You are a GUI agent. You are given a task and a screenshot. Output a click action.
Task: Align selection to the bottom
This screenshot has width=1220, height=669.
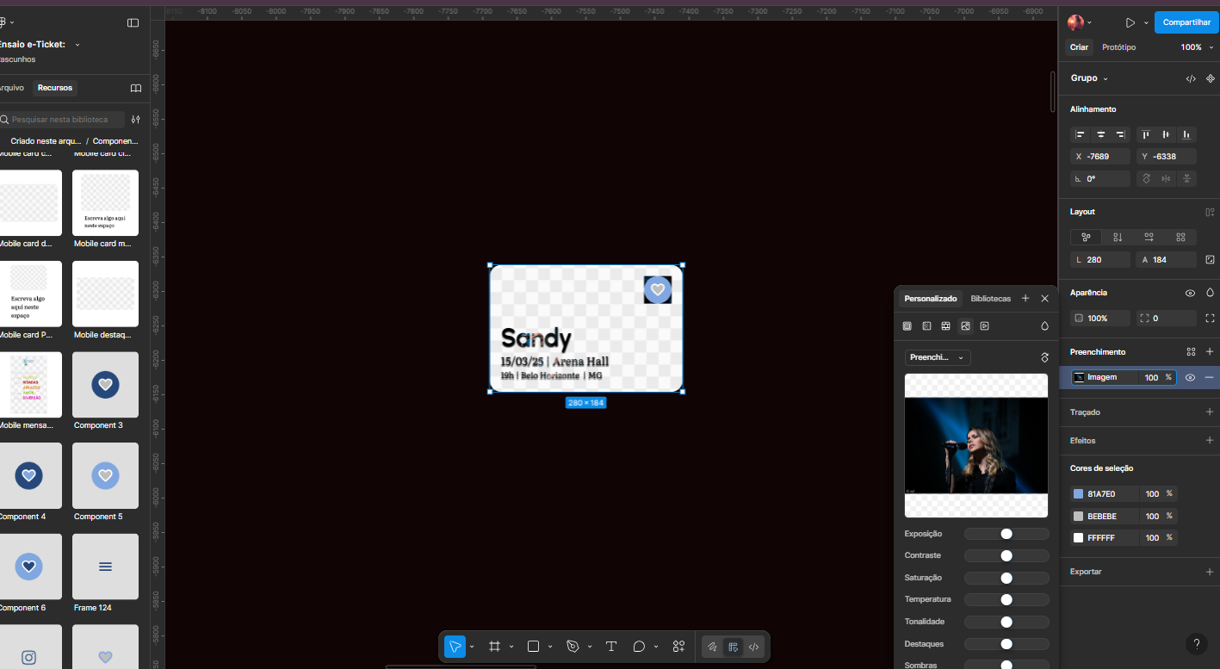point(1186,134)
